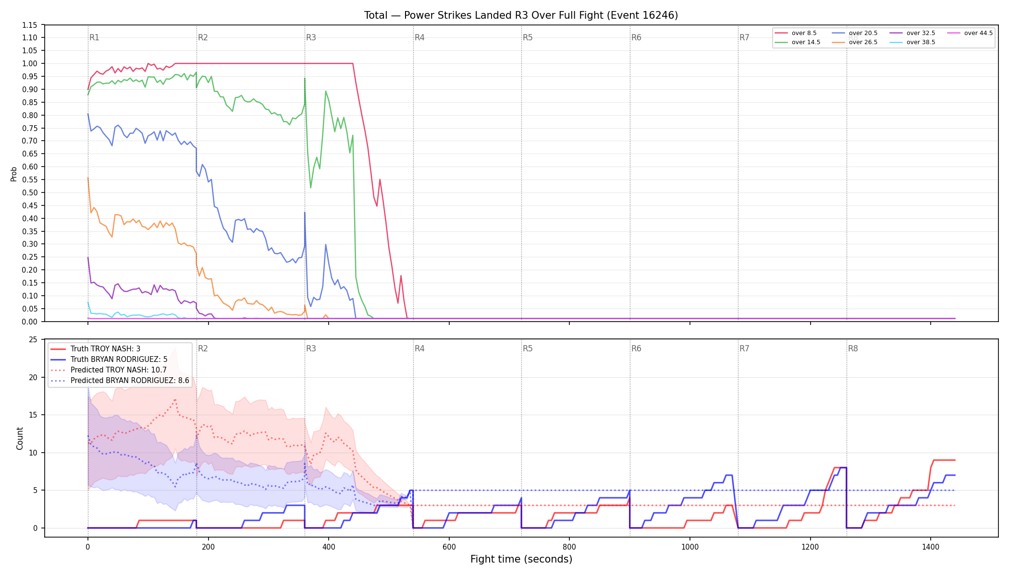The height and width of the screenshot is (576, 1009).
Task: Click the 'Truth TROY NASH: 3' legend entry
Action: (96, 349)
